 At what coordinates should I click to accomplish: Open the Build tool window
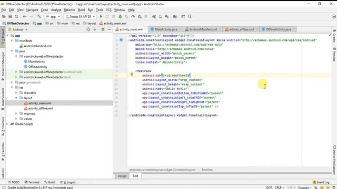pyautogui.click(x=50, y=182)
